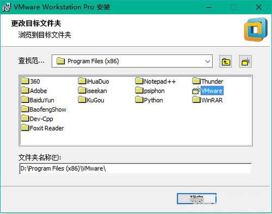Select the Dev-Cpp folder

coord(37,119)
